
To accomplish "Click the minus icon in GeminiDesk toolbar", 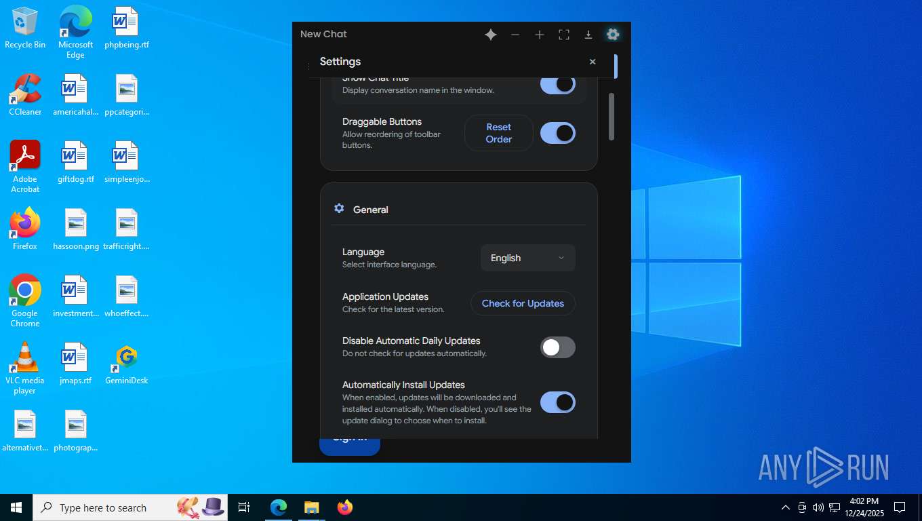I will [x=515, y=35].
